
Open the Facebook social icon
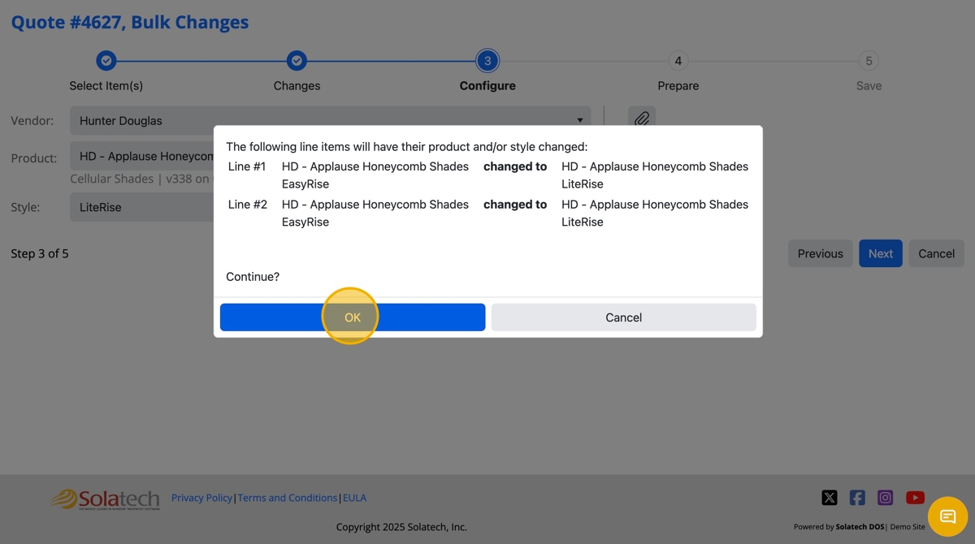(857, 498)
